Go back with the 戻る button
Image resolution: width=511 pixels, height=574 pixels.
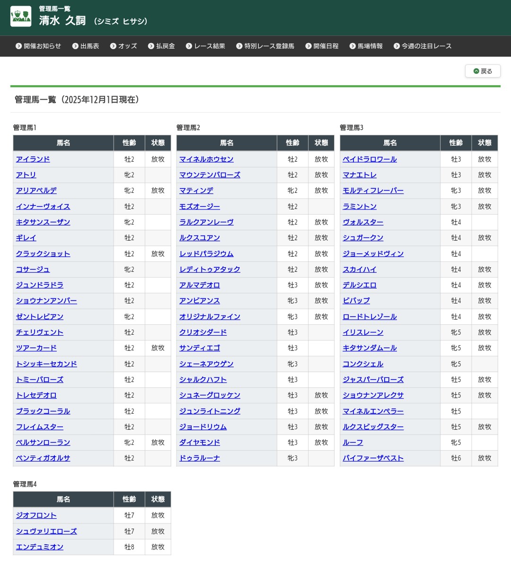483,71
